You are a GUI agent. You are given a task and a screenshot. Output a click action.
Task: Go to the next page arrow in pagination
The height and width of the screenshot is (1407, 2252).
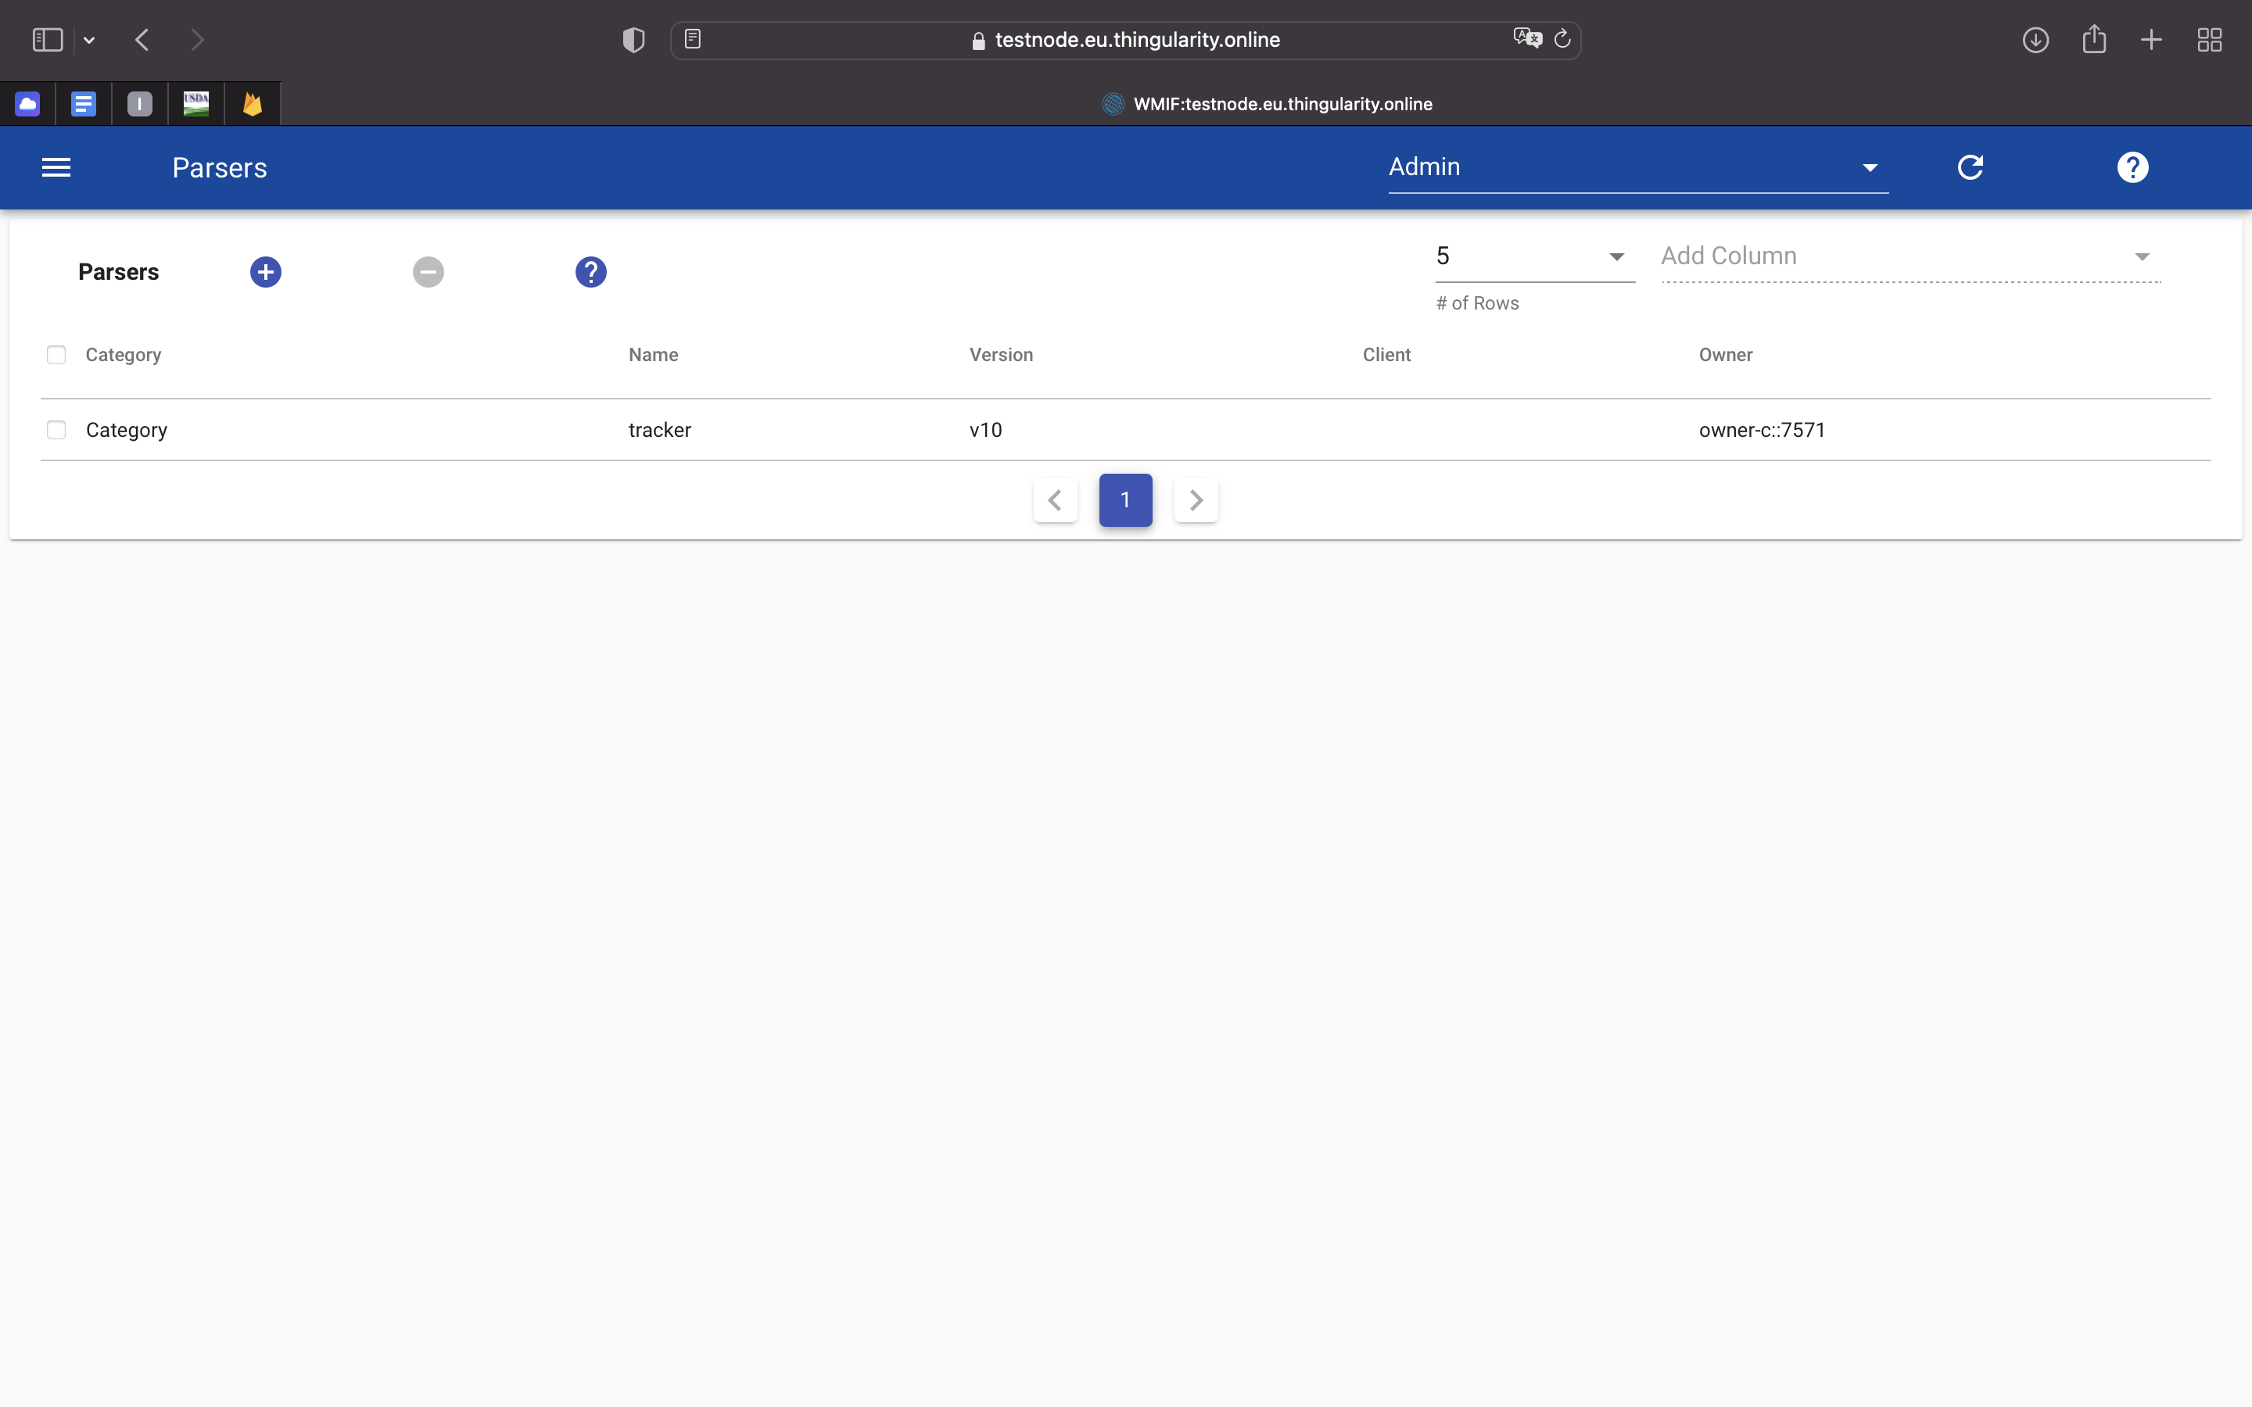(x=1196, y=500)
